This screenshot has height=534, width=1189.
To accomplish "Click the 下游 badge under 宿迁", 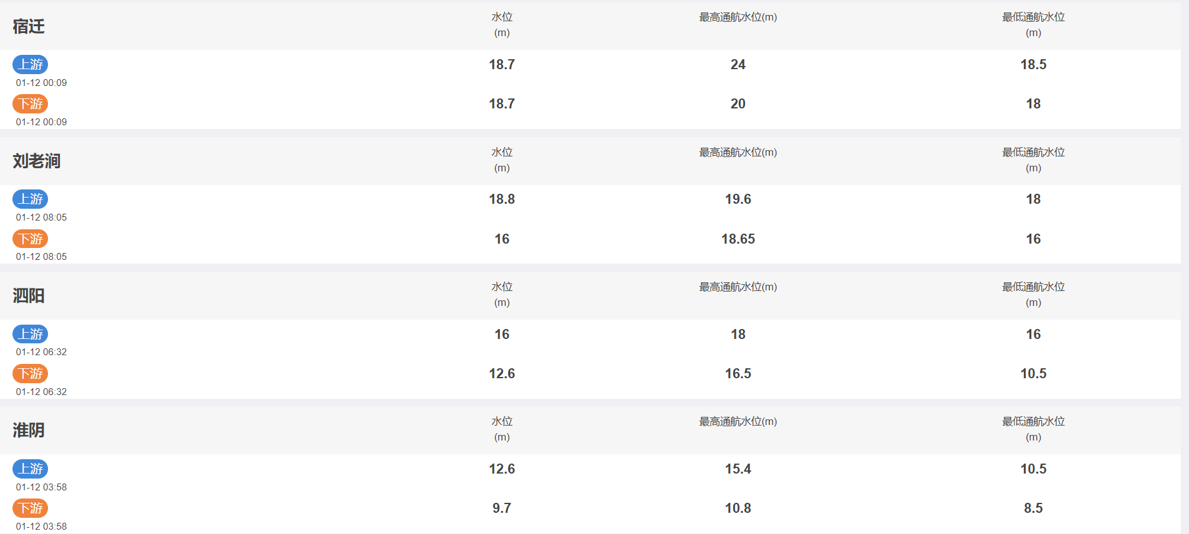I will click(30, 103).
